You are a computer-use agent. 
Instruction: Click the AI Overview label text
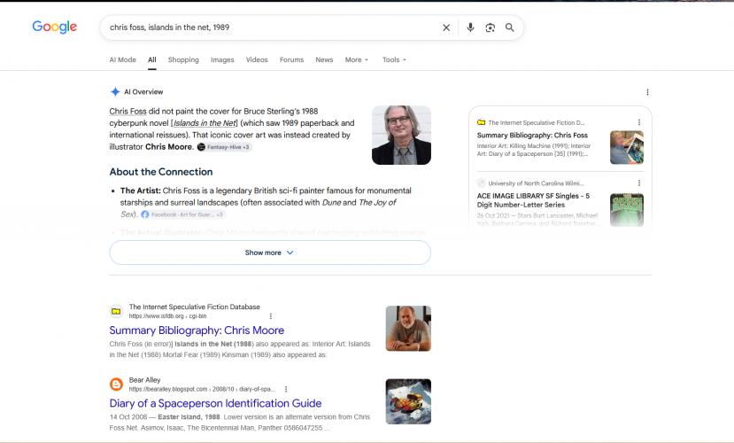point(143,92)
